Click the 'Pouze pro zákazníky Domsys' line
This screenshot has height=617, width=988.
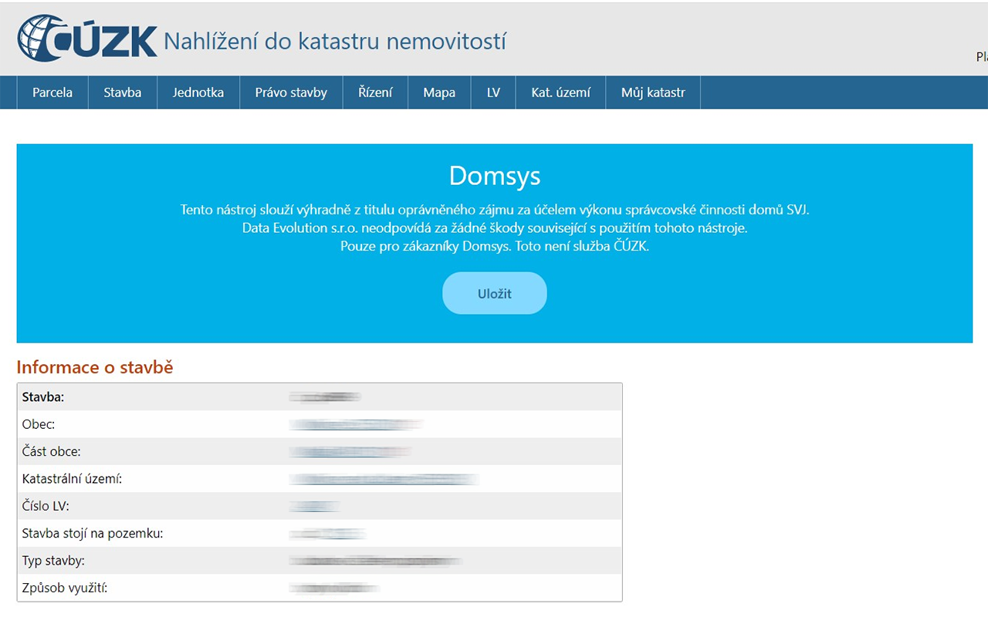click(495, 247)
